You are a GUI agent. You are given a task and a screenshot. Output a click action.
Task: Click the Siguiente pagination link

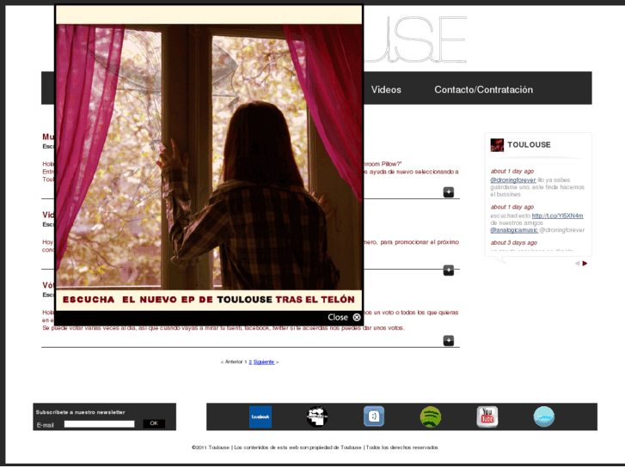click(264, 362)
